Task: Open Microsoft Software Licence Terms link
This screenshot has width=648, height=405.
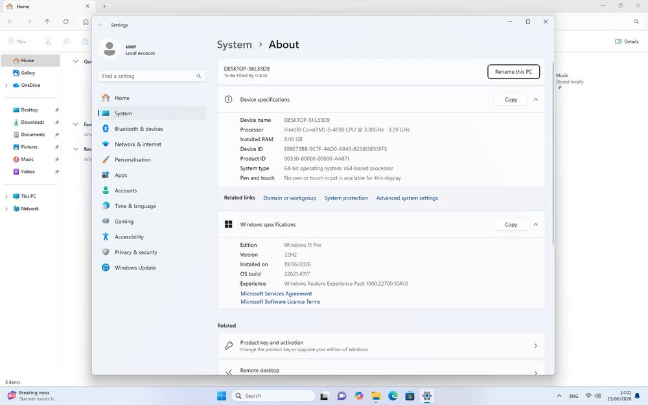Action: pos(280,302)
